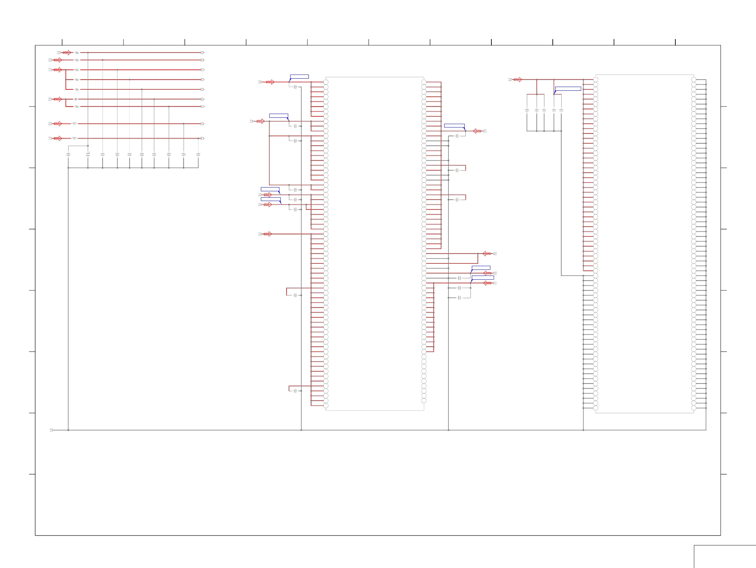Select the central IC body
The width and height of the screenshot is (756, 568).
pyautogui.click(x=375, y=244)
